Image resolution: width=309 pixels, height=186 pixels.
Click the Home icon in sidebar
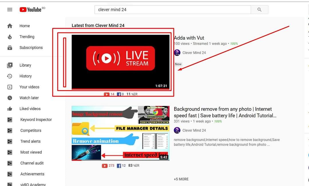[x=10, y=26]
